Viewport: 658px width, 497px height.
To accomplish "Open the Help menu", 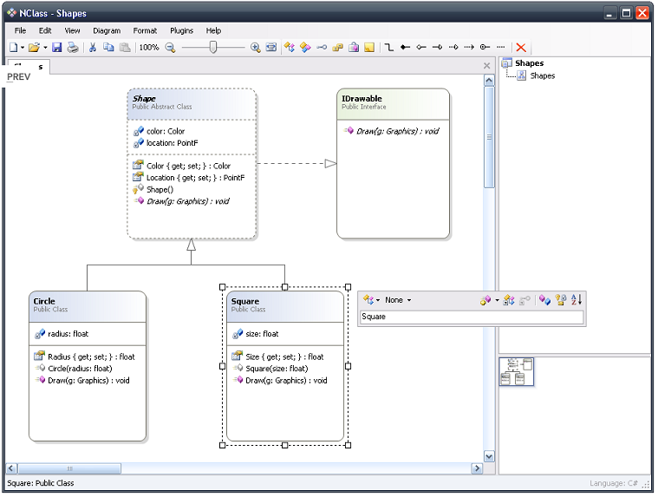I will [x=213, y=30].
